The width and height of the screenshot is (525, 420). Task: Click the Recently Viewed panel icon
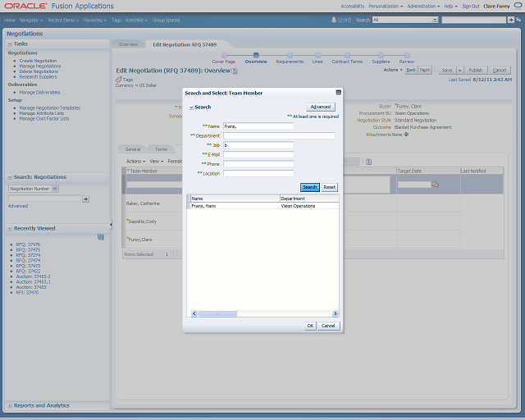pyautogui.click(x=100, y=237)
